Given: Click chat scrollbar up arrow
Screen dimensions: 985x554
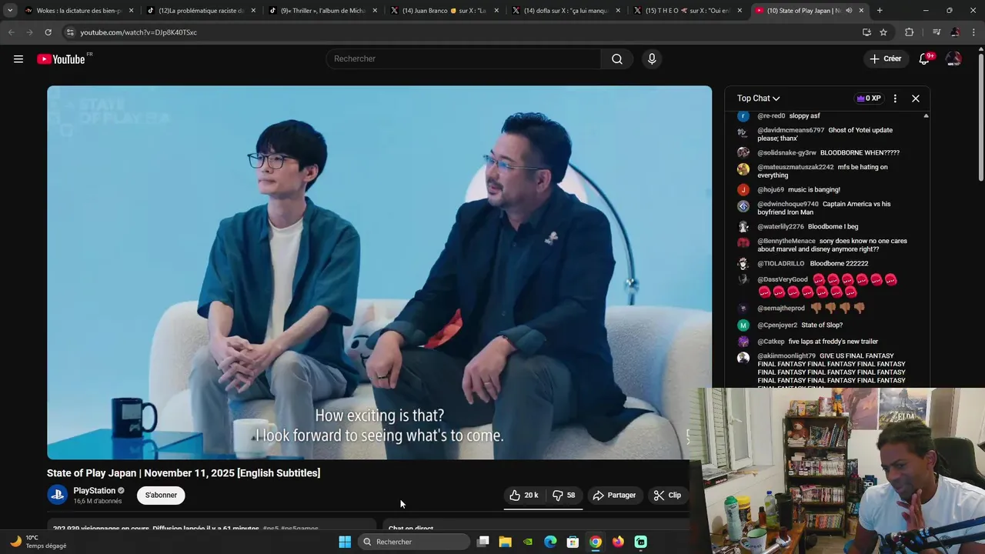Looking at the screenshot, I should point(926,115).
